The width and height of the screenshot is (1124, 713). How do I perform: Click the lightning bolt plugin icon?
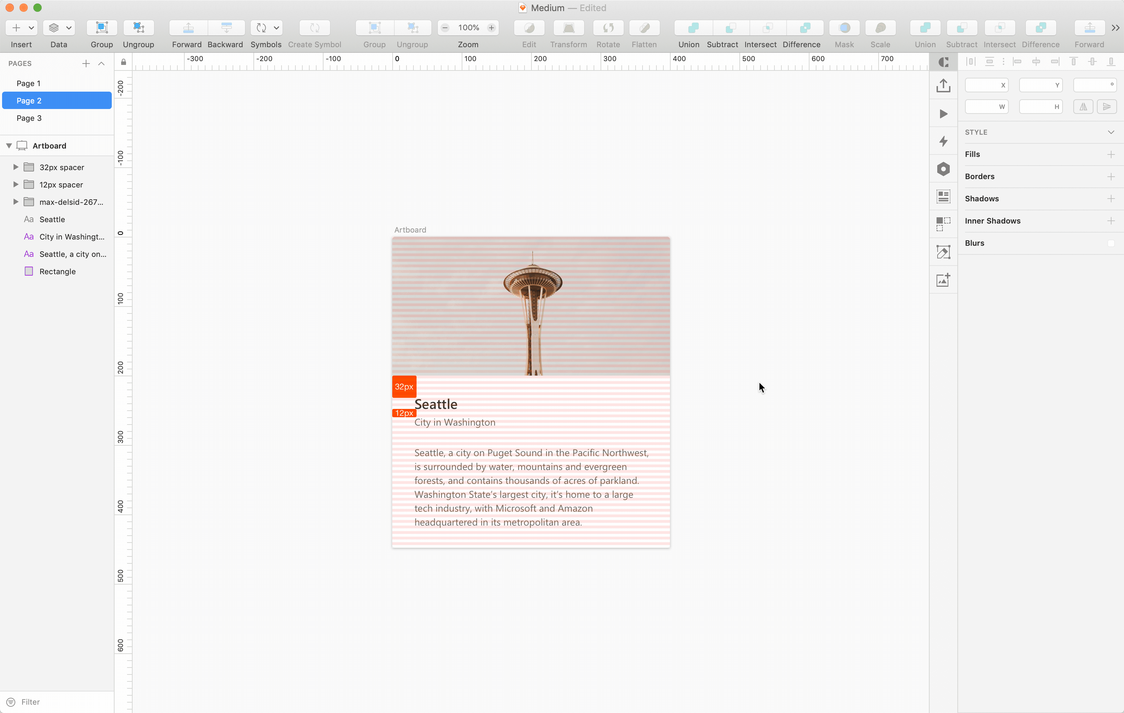click(x=943, y=141)
